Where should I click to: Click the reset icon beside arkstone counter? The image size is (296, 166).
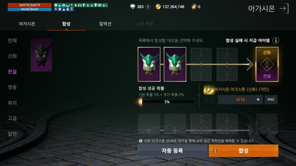click(210, 99)
